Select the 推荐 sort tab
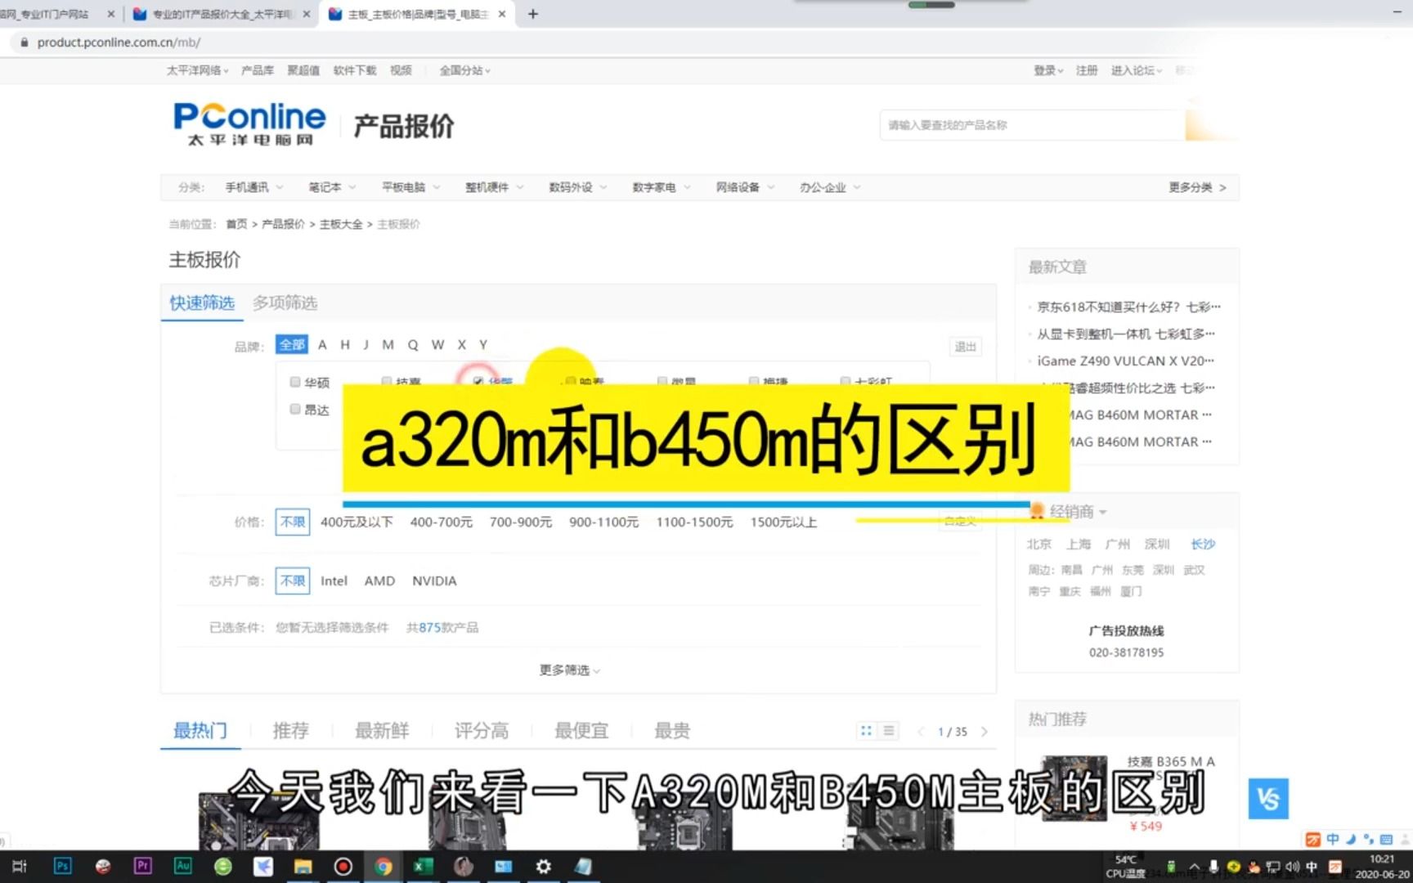Image resolution: width=1413 pixels, height=883 pixels. (x=290, y=730)
